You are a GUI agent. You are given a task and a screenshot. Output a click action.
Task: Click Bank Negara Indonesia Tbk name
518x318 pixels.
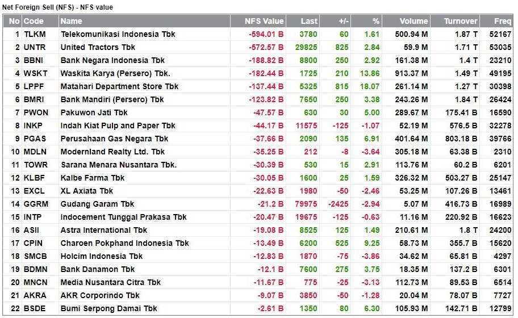pos(112,60)
